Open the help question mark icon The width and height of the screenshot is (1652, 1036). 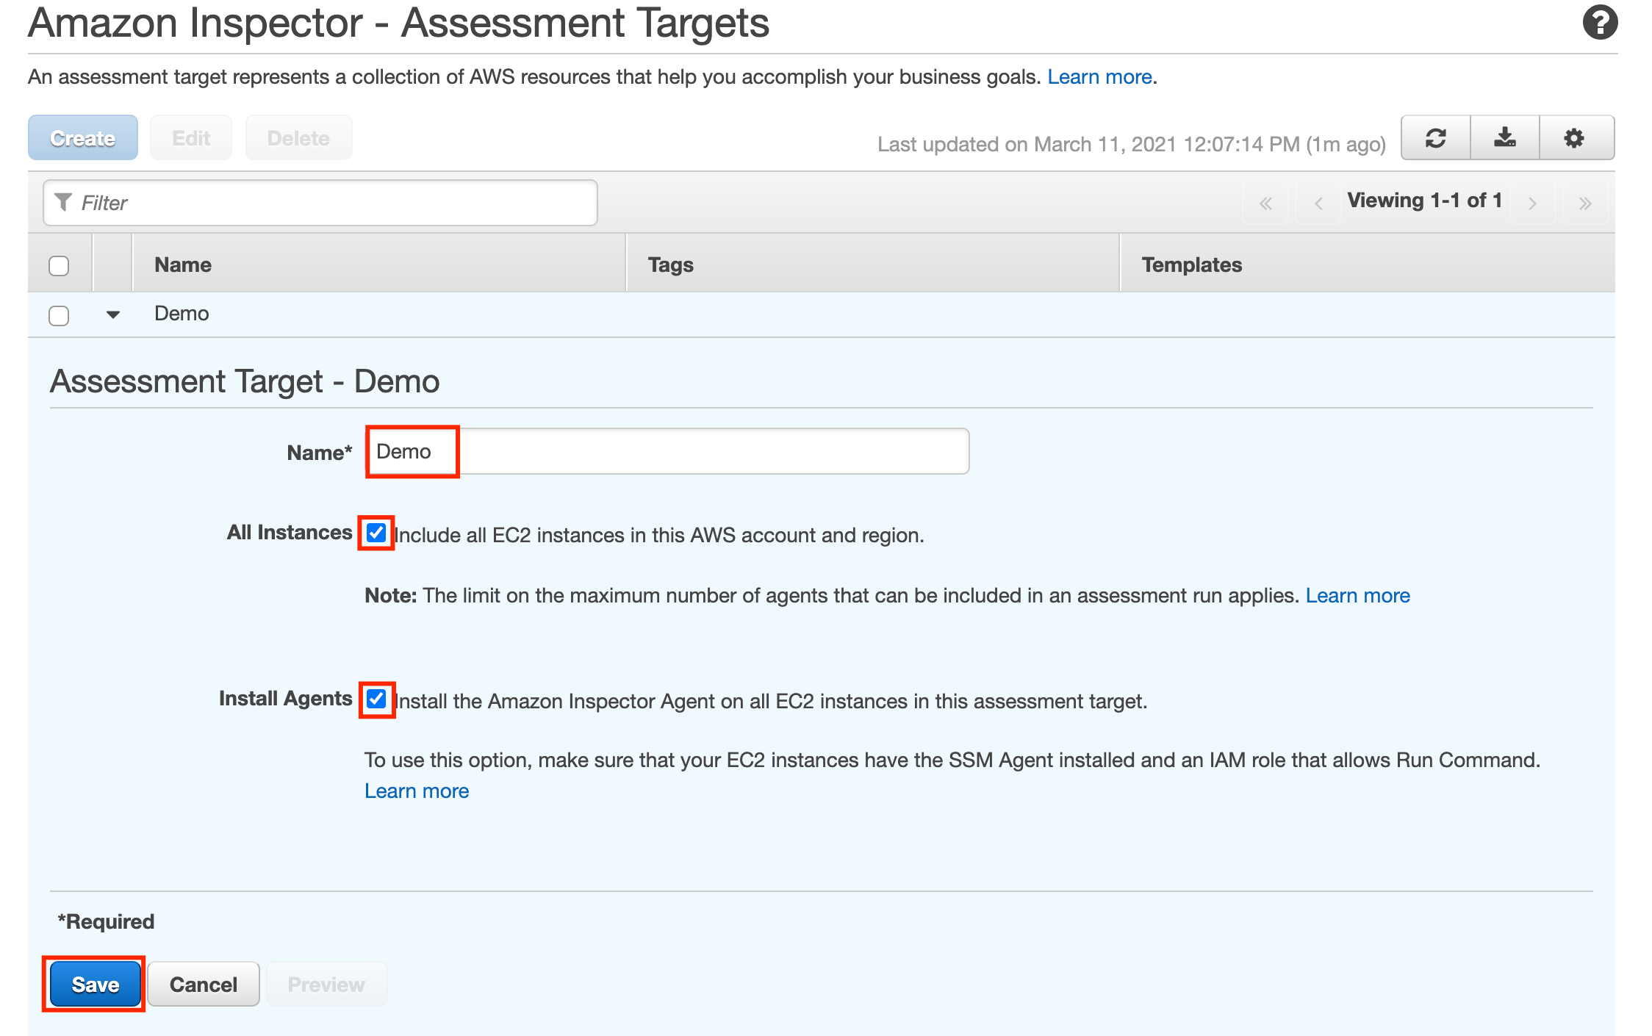[x=1600, y=22]
